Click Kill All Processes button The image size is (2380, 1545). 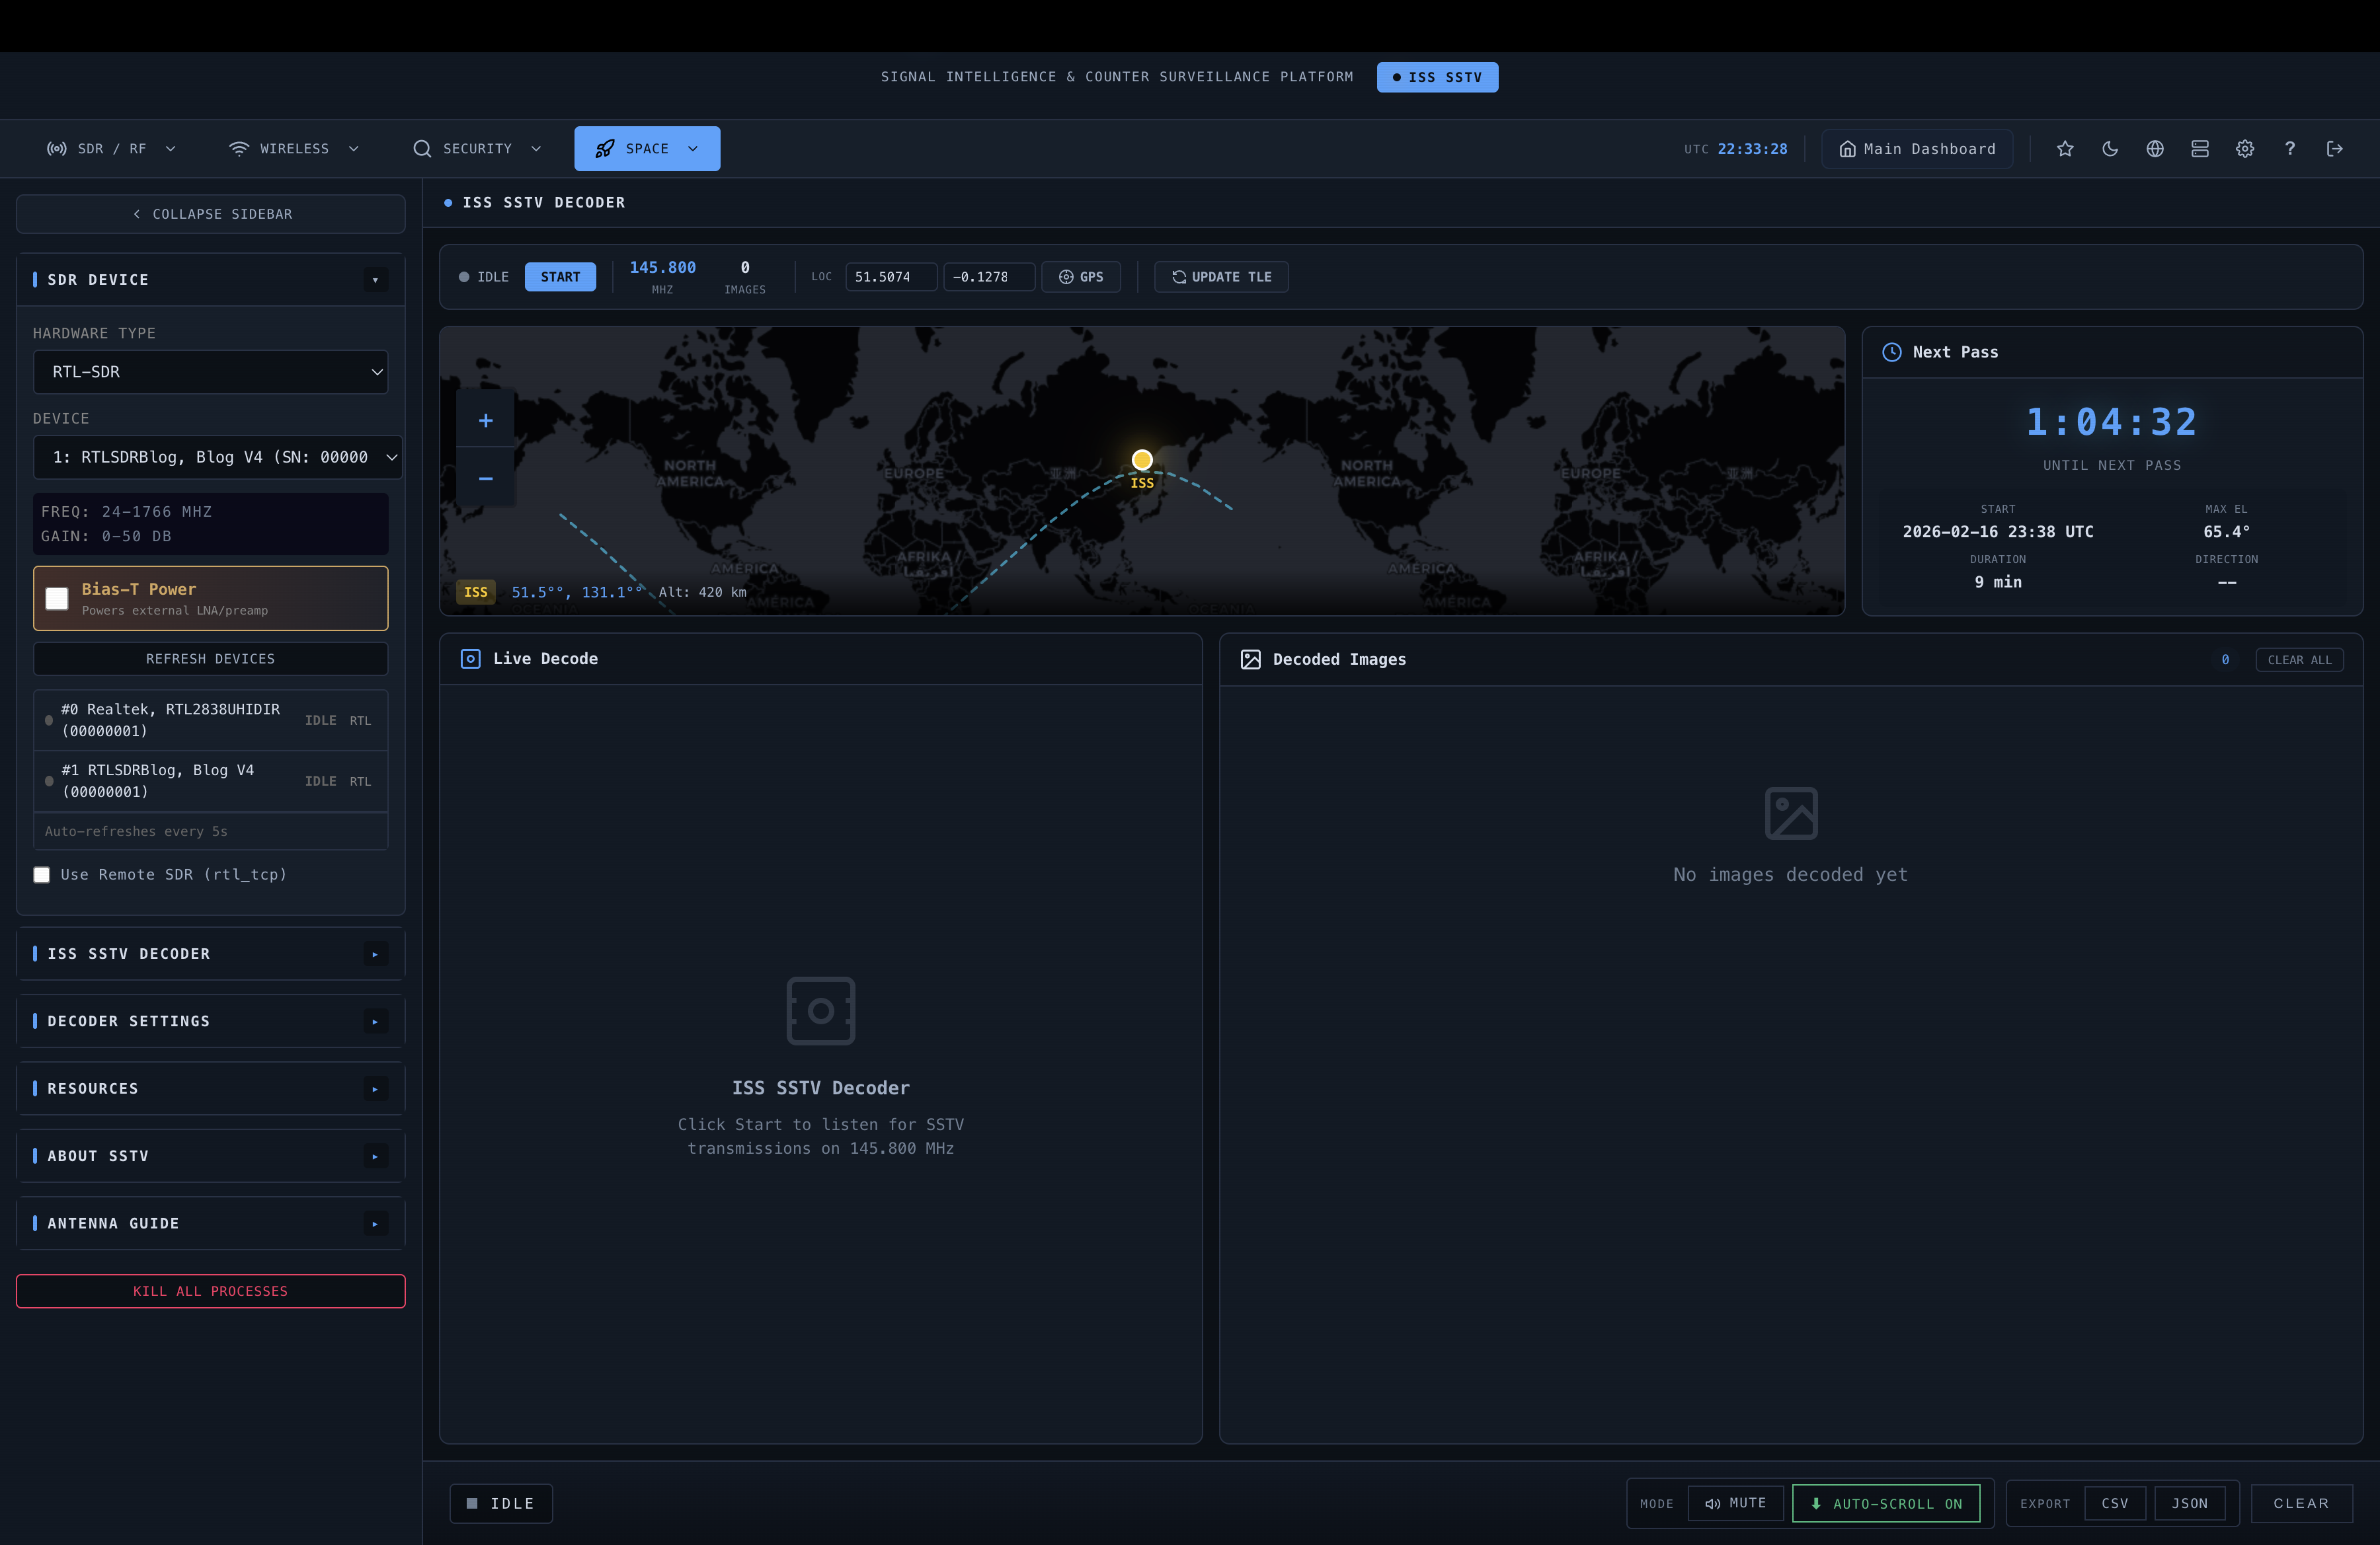[211, 1291]
